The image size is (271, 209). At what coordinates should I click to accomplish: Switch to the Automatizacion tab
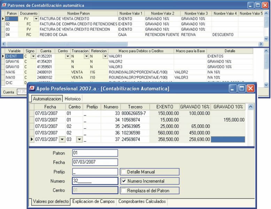pyautogui.click(x=47, y=99)
